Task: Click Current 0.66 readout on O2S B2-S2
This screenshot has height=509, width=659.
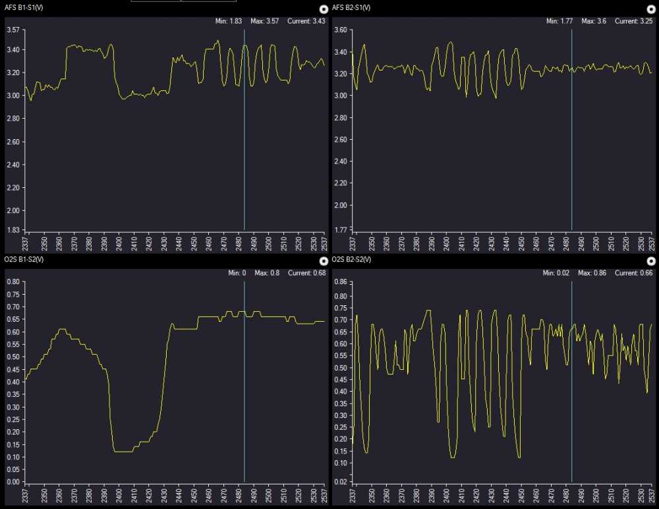Action: tap(633, 273)
